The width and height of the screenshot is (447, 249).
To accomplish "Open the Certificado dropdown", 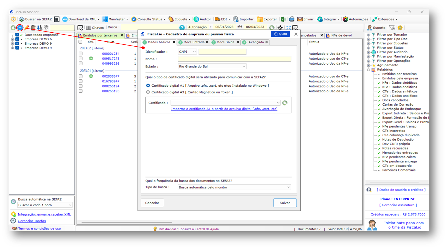I will tap(225, 103).
